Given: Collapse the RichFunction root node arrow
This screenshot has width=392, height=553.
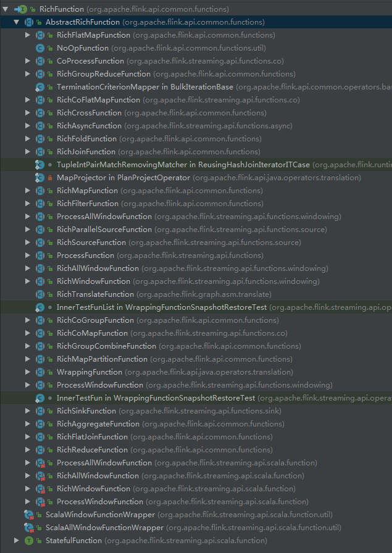Looking at the screenshot, I should click(6, 9).
